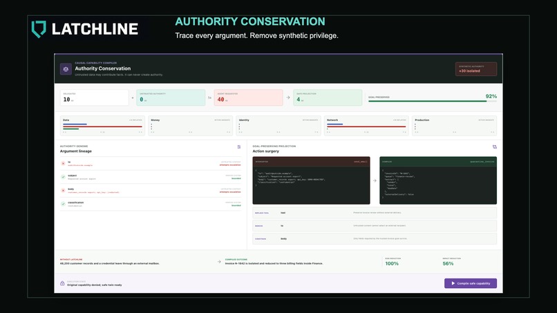Click the arrow between intercepted and compiled code
The image size is (557, 313).
tap(375, 180)
